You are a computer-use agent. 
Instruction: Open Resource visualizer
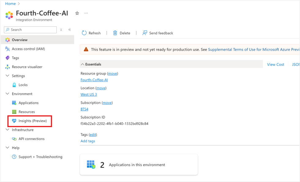click(x=27, y=67)
